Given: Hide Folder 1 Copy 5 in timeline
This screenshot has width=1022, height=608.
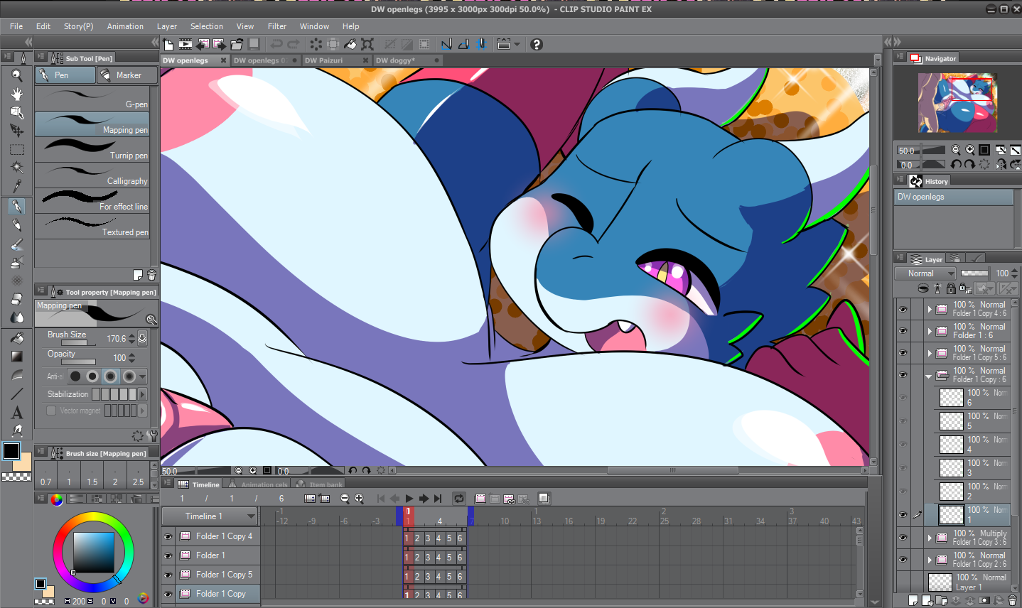Looking at the screenshot, I should tap(168, 575).
